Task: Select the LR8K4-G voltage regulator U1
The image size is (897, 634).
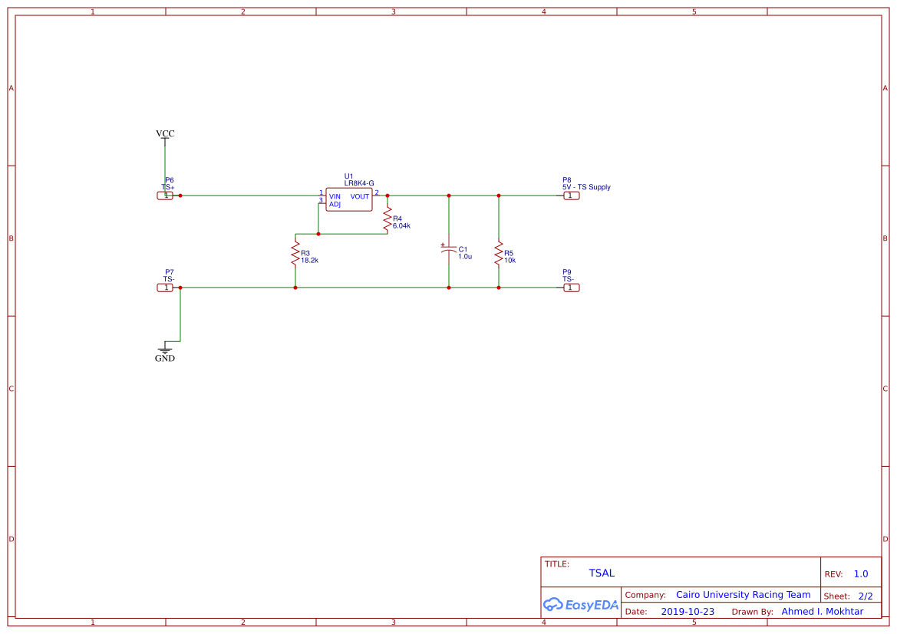Action: [x=348, y=198]
